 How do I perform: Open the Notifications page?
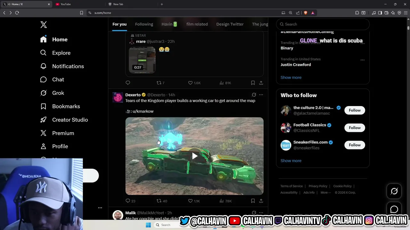pos(62,66)
